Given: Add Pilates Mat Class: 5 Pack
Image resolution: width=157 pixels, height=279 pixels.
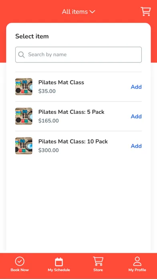Looking at the screenshot, I should 136,116.
